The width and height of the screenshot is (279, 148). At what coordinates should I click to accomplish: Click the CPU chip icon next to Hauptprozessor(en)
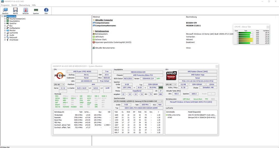8,19
